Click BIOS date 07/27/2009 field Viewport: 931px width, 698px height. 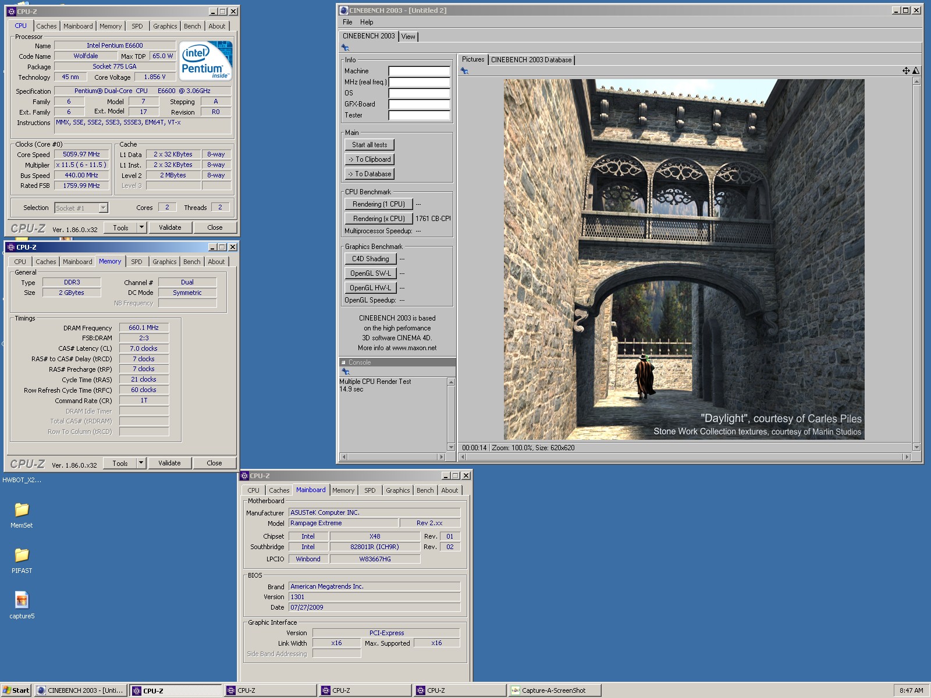(374, 607)
